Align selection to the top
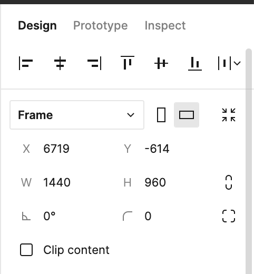The width and height of the screenshot is (254, 274). (128, 63)
